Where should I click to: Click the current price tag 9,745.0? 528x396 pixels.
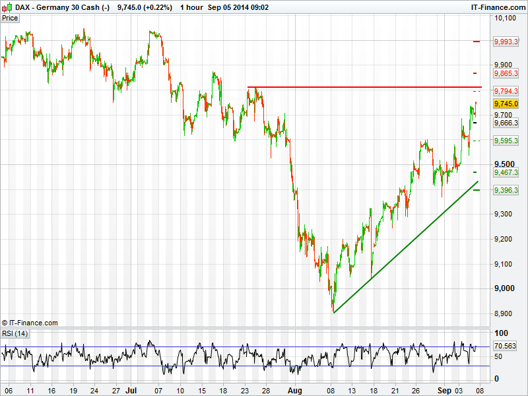[506, 104]
